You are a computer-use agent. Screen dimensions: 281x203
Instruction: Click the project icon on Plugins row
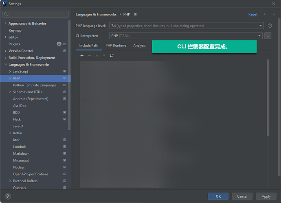[x=65, y=44]
